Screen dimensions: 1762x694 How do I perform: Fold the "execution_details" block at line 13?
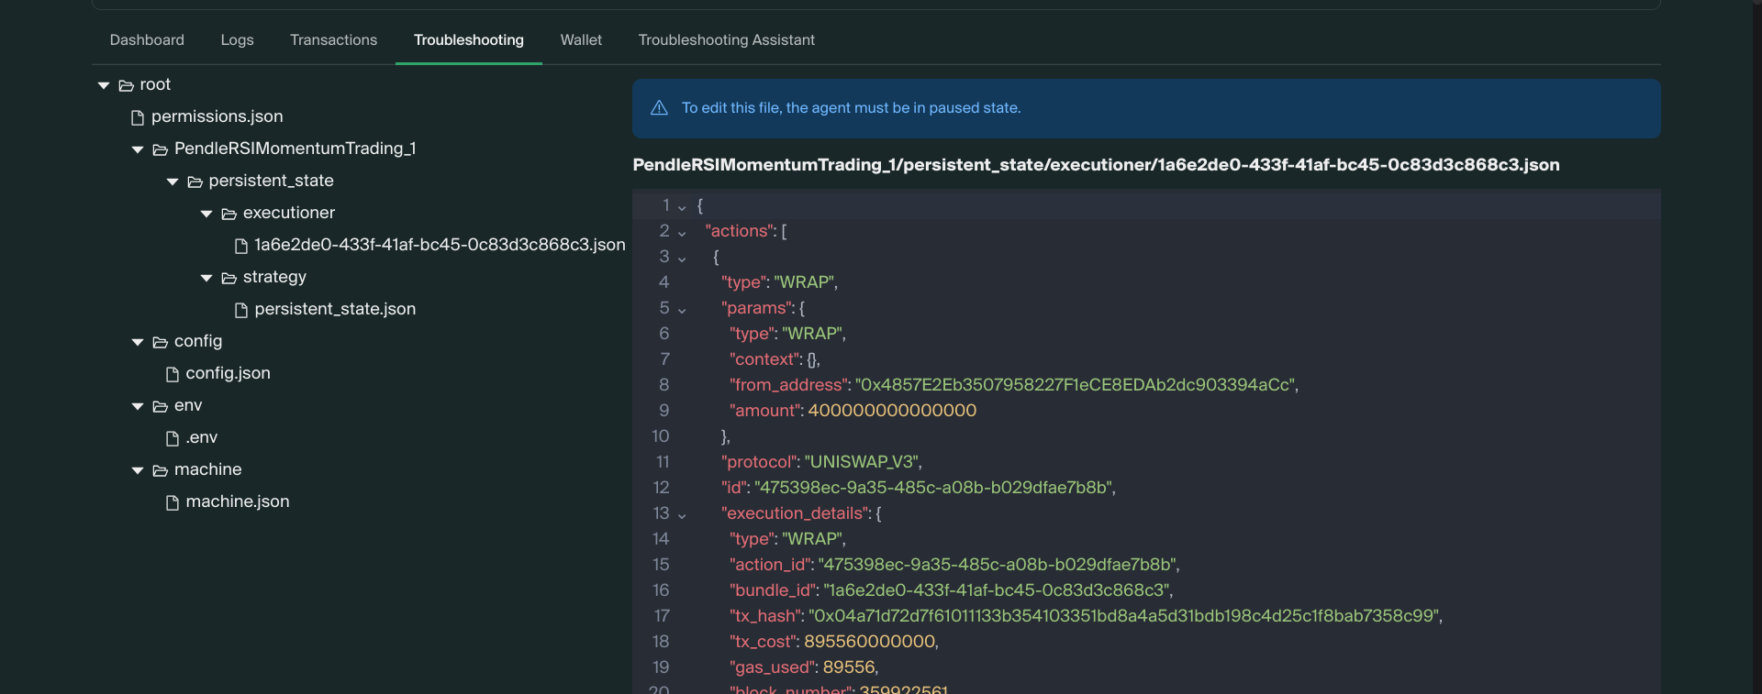pos(682,516)
